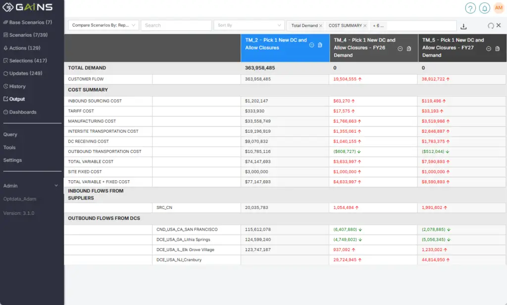Remove TM_5 scenario using minus icon

489,49
